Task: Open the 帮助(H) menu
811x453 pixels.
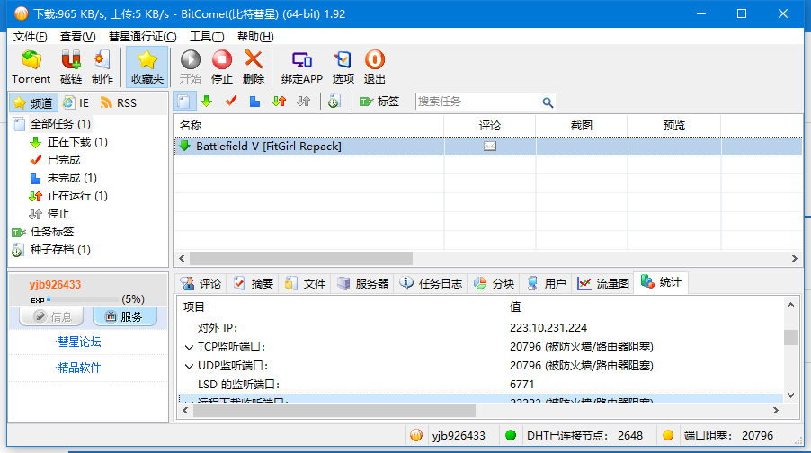Action: pyautogui.click(x=255, y=37)
